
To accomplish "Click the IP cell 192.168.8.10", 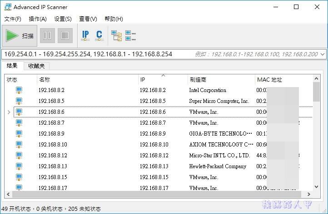I will click(x=154, y=145).
